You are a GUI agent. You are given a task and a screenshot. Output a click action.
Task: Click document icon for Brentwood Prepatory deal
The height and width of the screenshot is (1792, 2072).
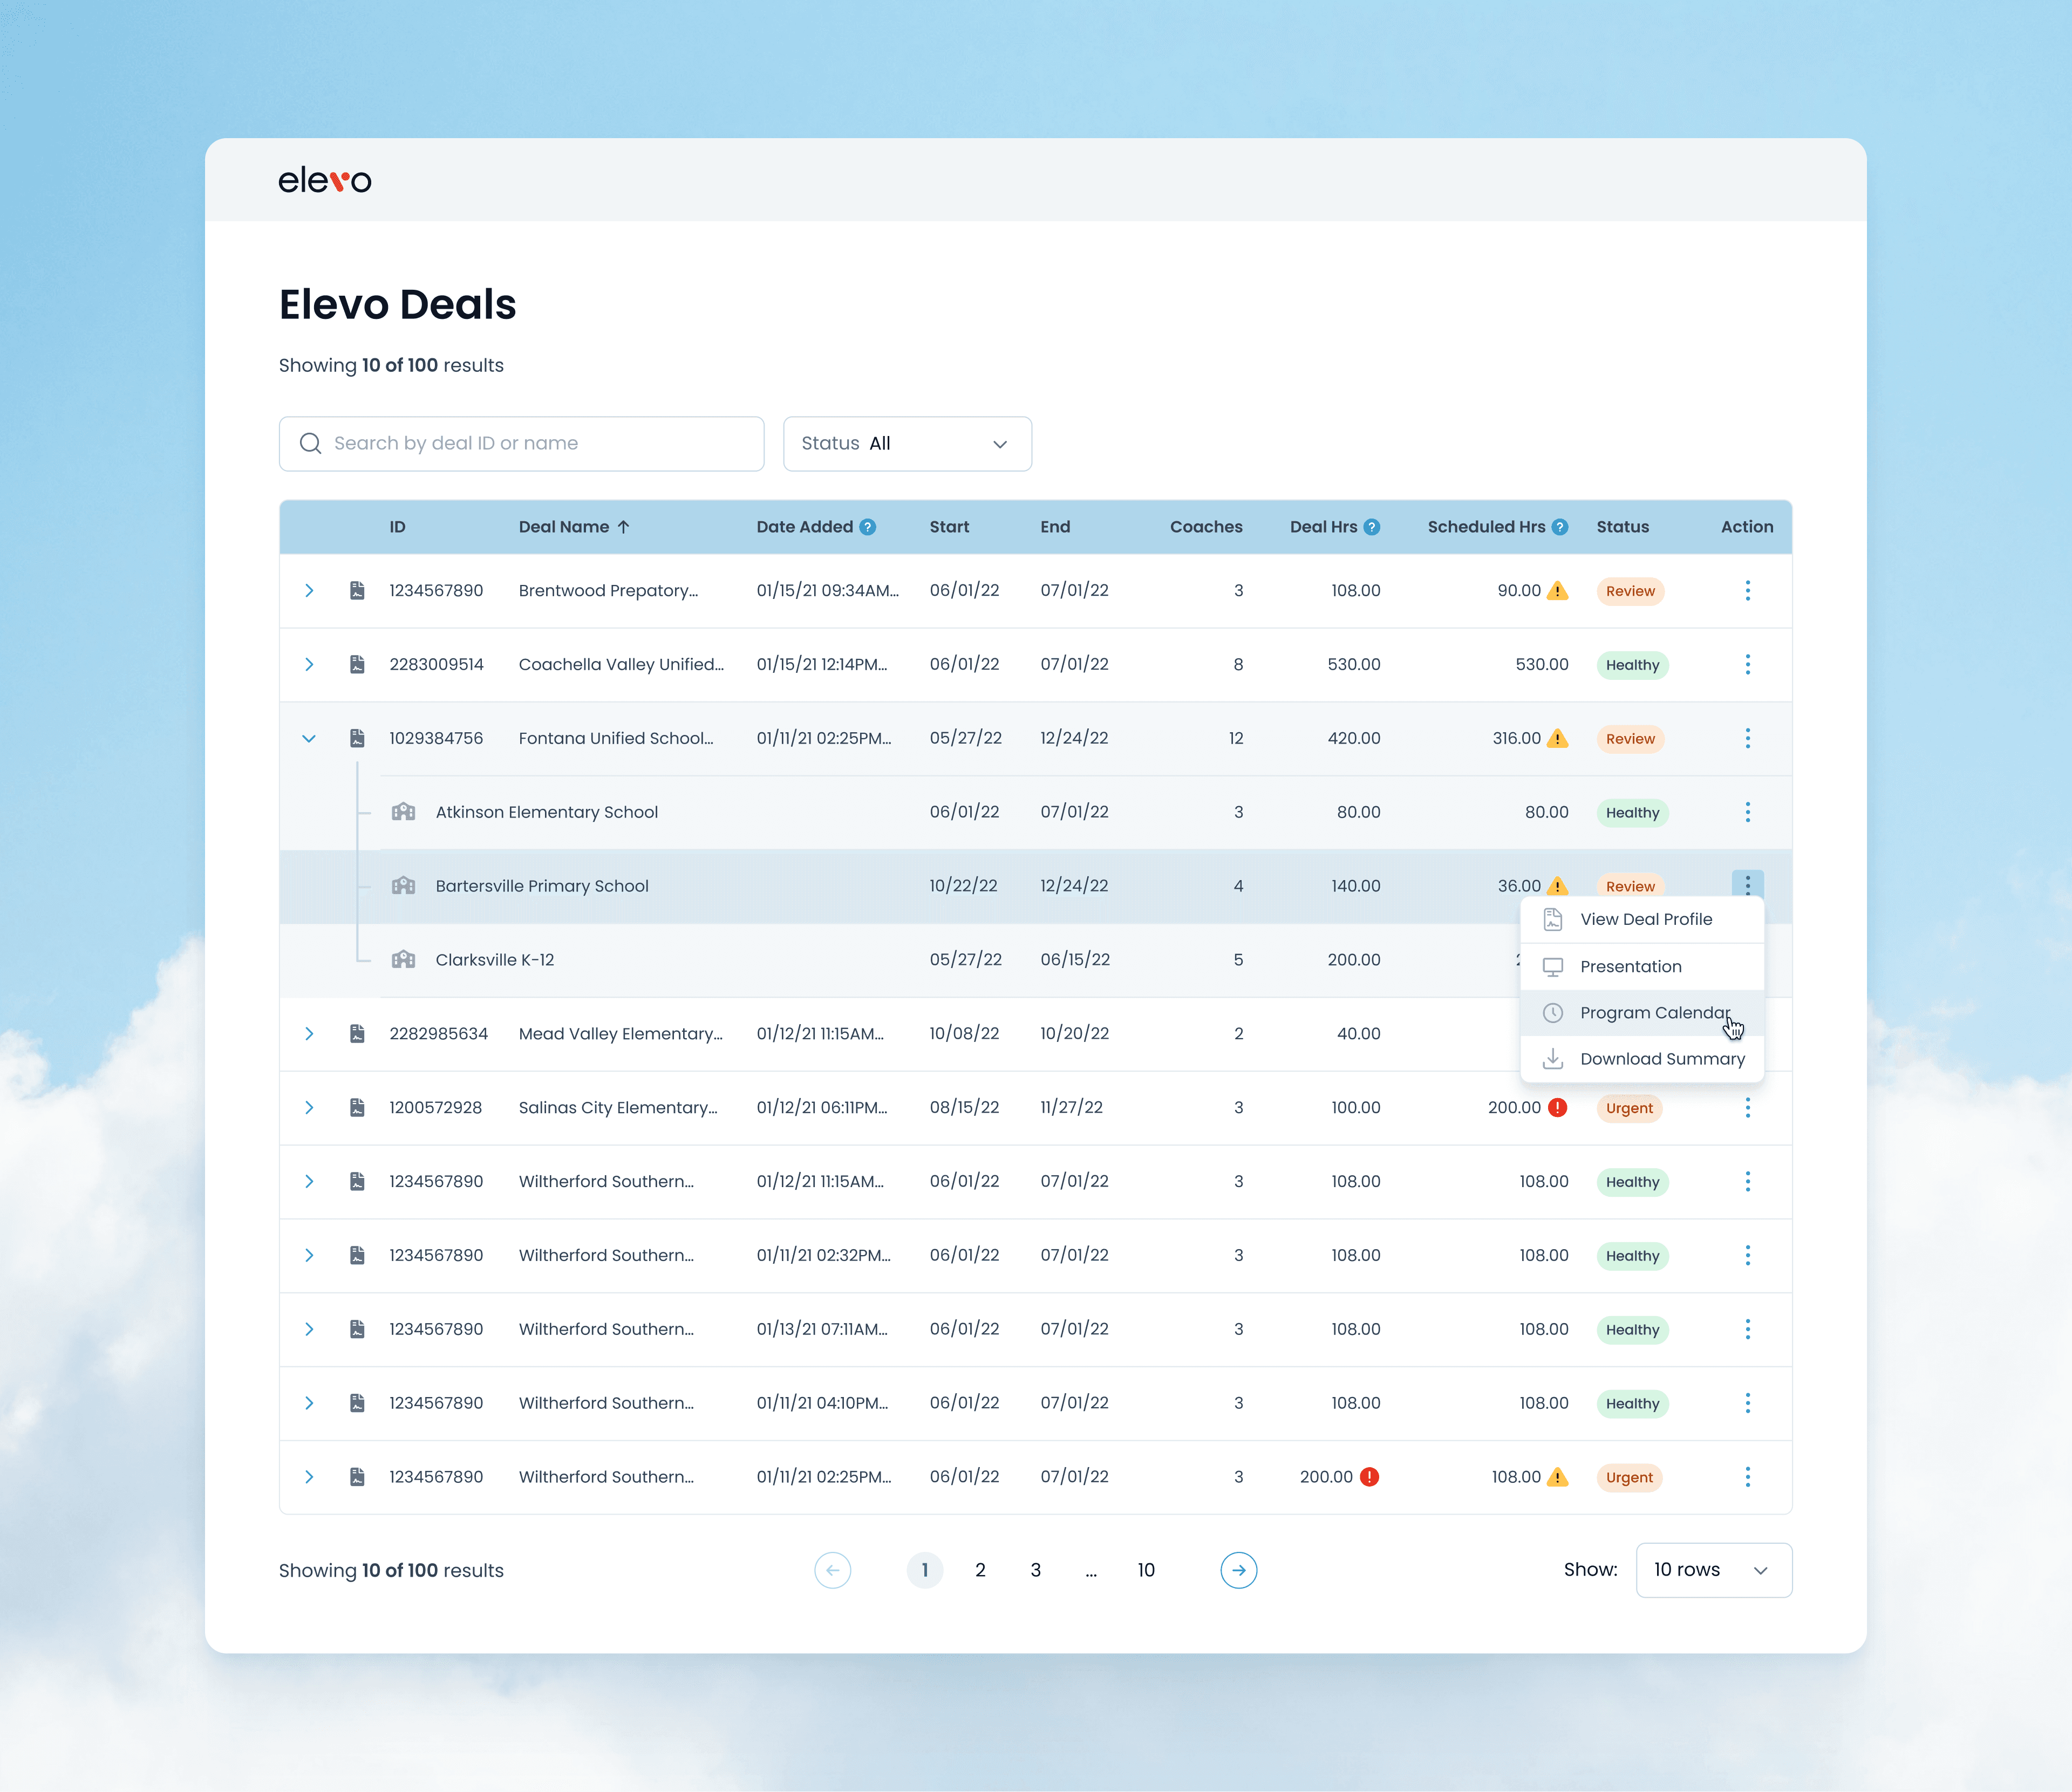(357, 591)
